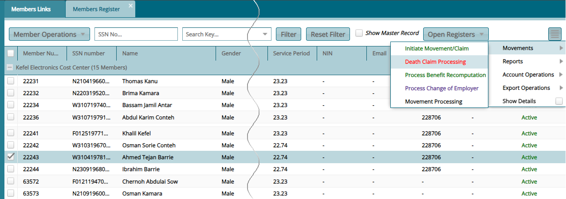Choose Process Benefit Recomputation

pos(445,75)
